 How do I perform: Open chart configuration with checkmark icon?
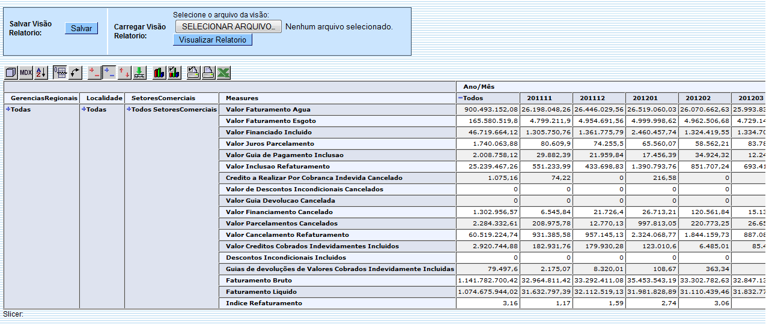click(174, 73)
